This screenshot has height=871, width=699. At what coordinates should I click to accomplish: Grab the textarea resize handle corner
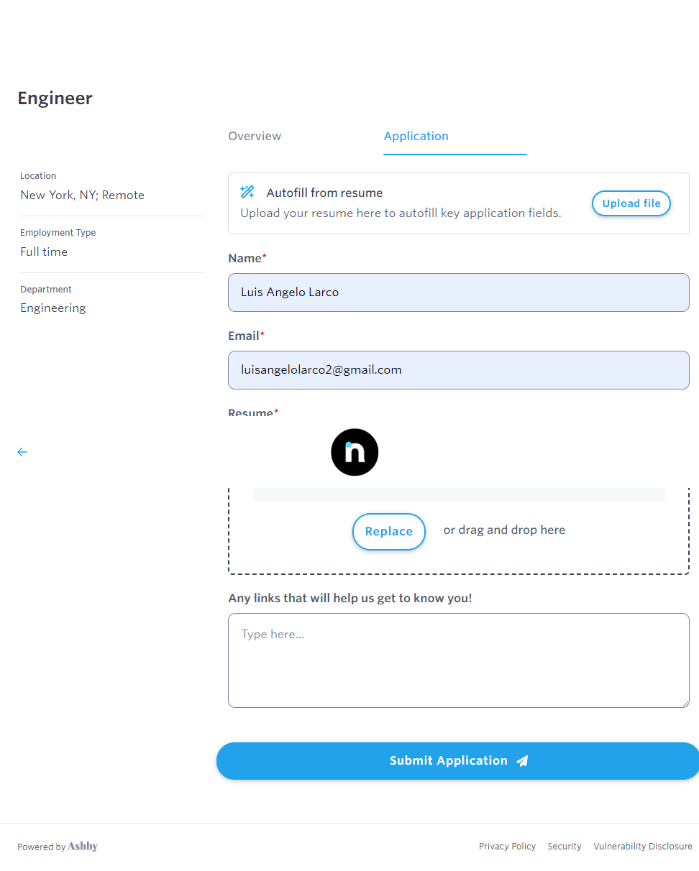[x=685, y=704]
